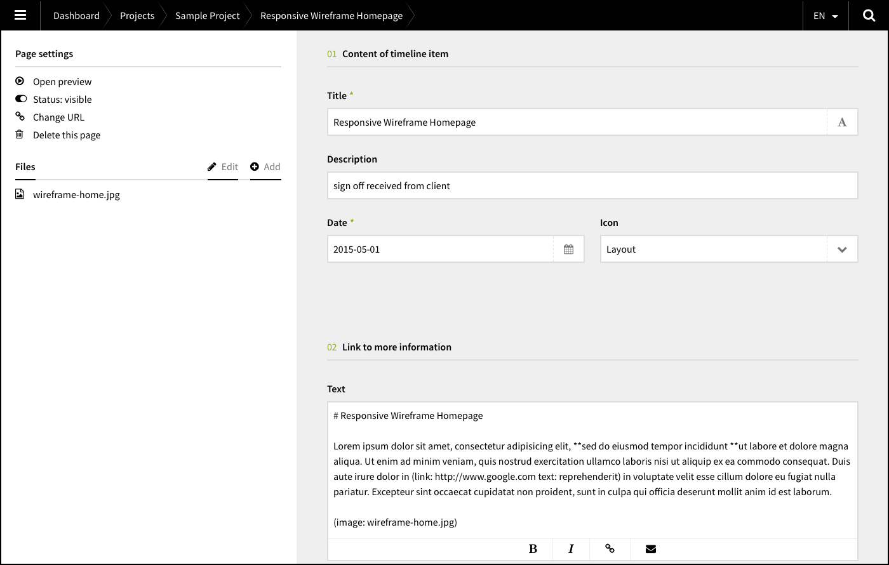Insert email link with envelope icon
The width and height of the screenshot is (889, 565).
(651, 549)
